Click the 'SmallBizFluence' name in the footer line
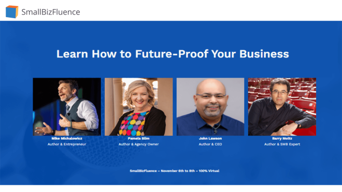The width and height of the screenshot is (342, 192). [x=143, y=171]
